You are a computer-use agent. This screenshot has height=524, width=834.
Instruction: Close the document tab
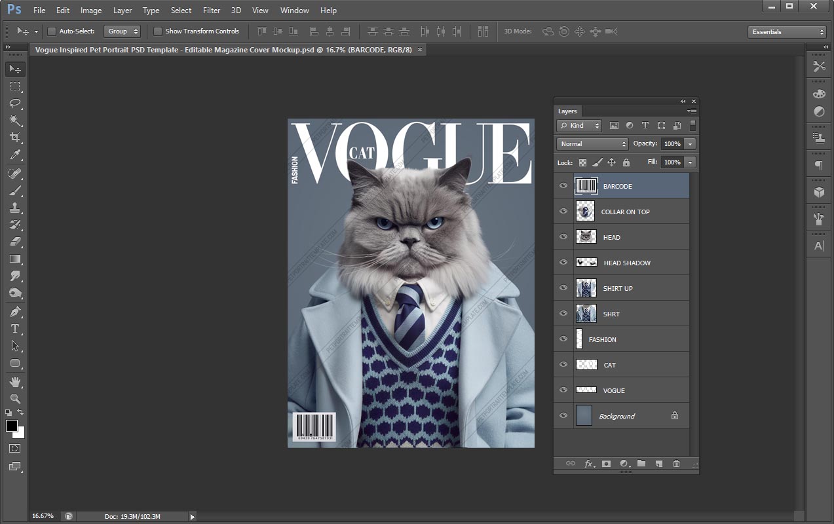(x=420, y=49)
